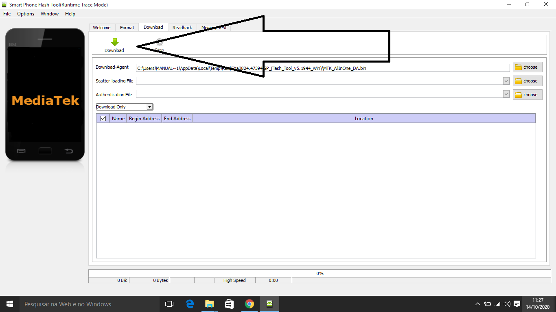This screenshot has height=312, width=556.
Task: Open the Options menu
Action: [x=26, y=14]
